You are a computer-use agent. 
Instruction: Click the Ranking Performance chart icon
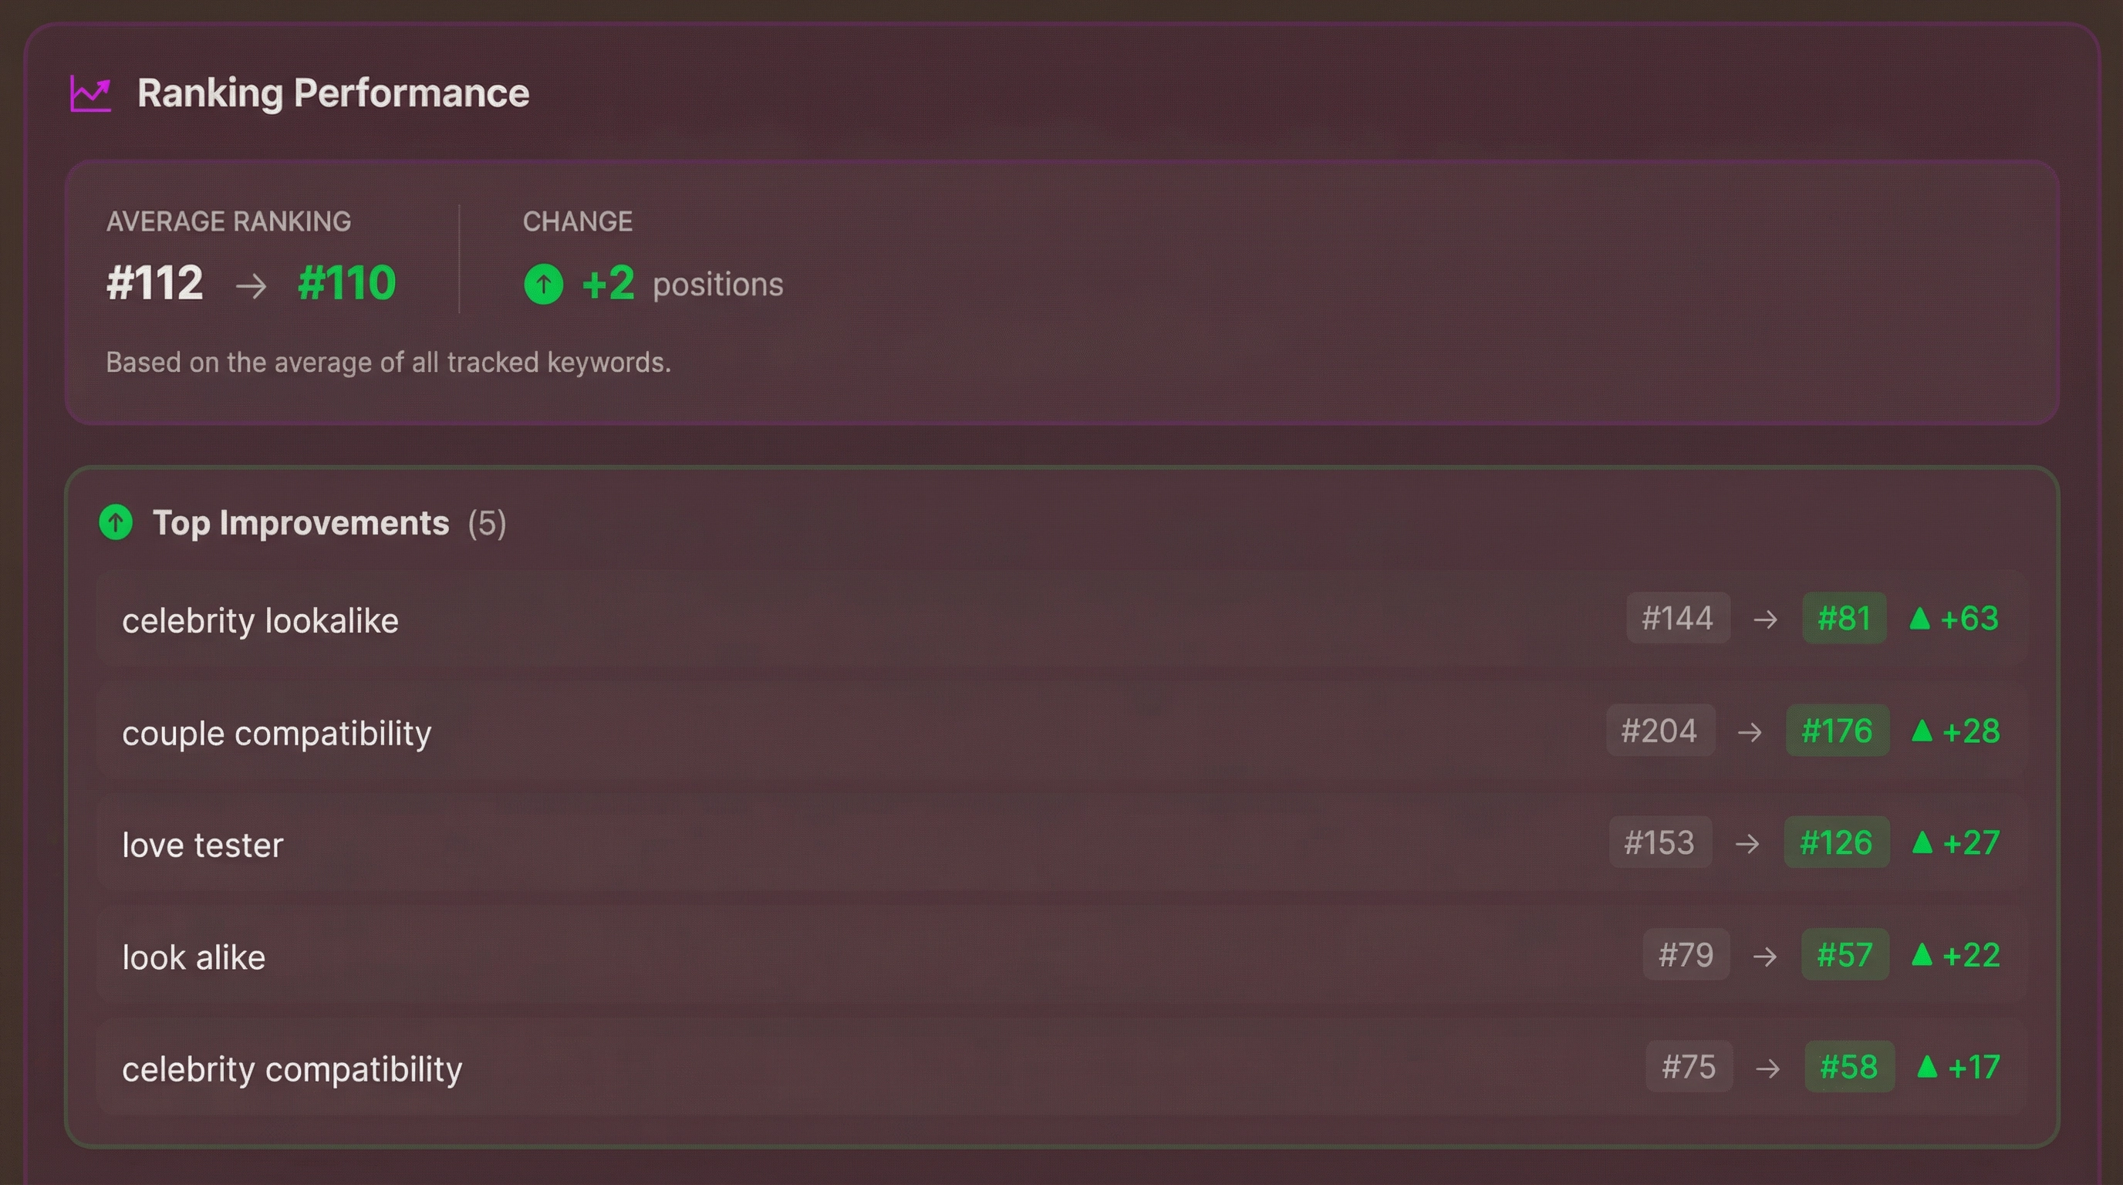(x=91, y=94)
